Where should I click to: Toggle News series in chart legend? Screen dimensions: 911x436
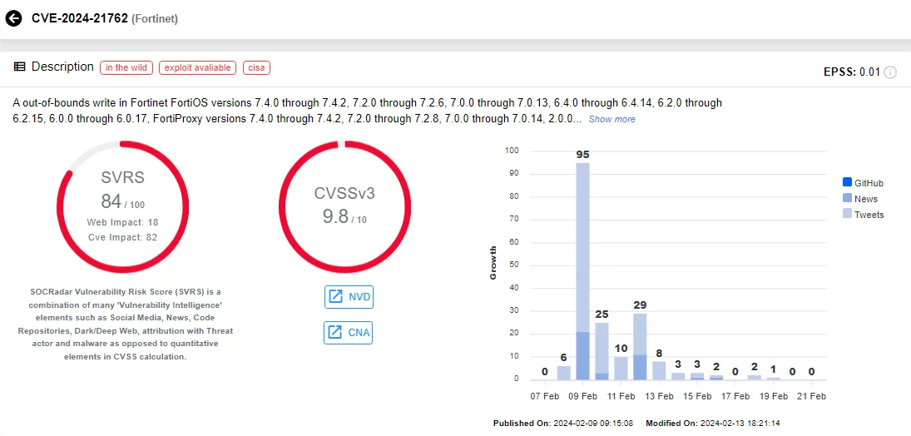click(x=859, y=199)
